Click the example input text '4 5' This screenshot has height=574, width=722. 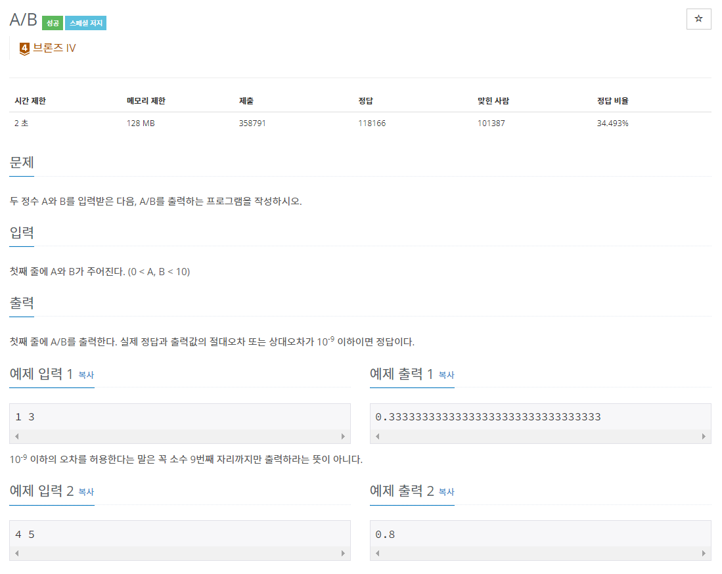coord(25,535)
